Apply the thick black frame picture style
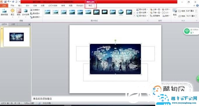 pos(104,12)
